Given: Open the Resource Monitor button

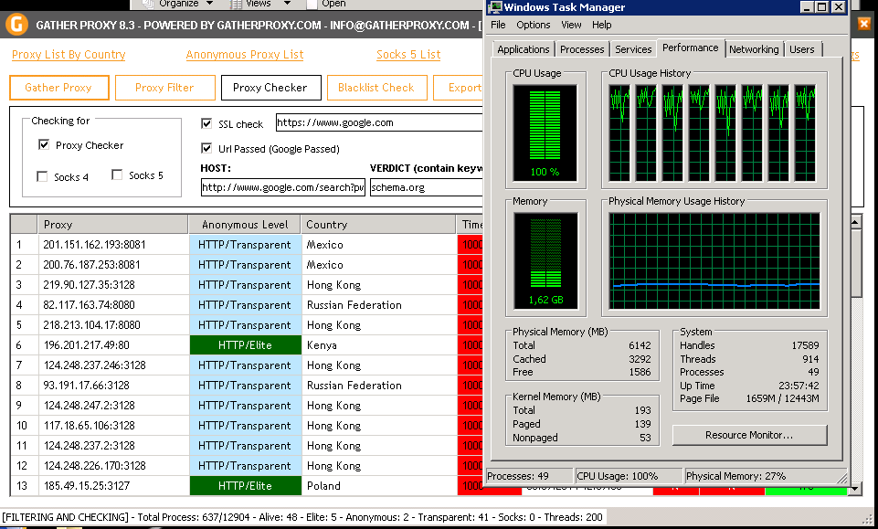Looking at the screenshot, I should [749, 435].
